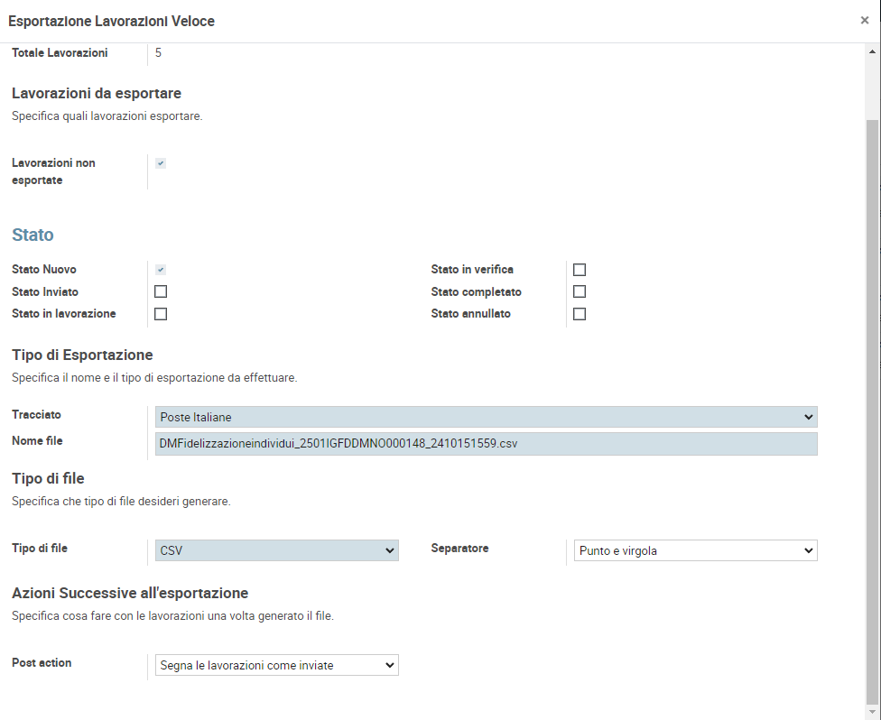Click the dialog's vertical scrollbar thumb
This screenshot has width=881, height=720.
click(872, 406)
